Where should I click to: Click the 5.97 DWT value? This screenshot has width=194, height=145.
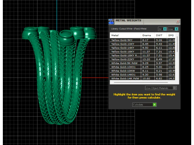159,63
